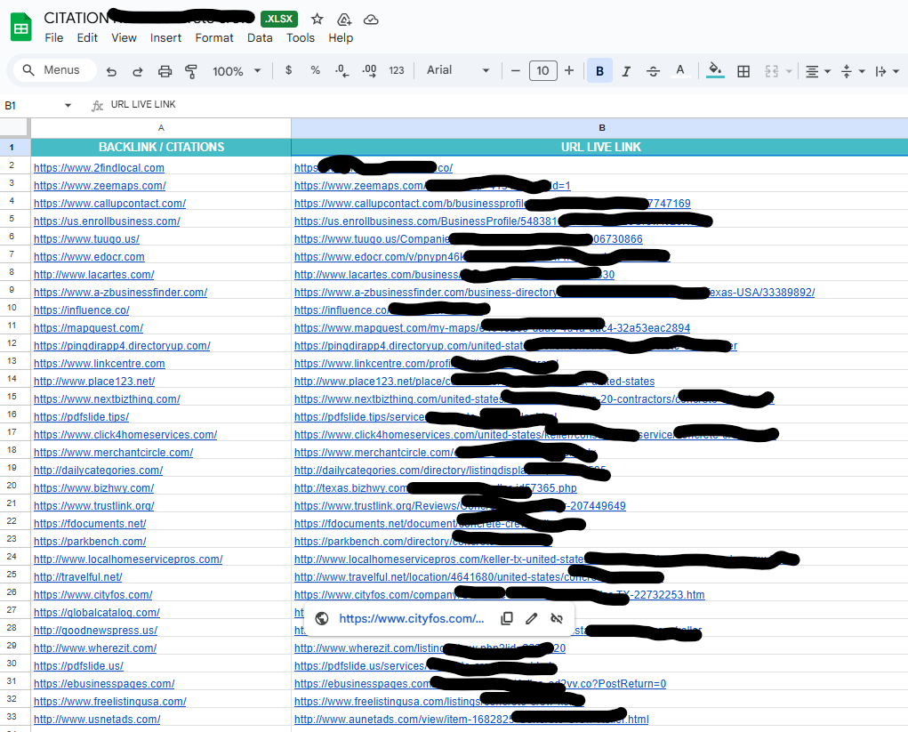Click the Undo arrow

click(x=111, y=71)
